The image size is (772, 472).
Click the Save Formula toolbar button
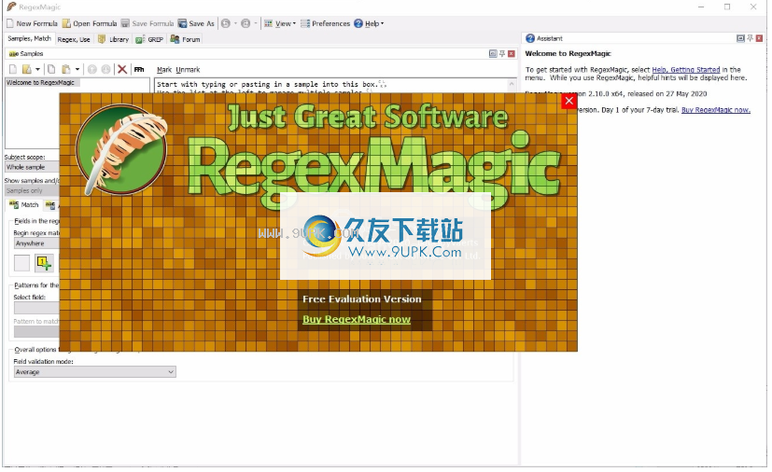[147, 23]
